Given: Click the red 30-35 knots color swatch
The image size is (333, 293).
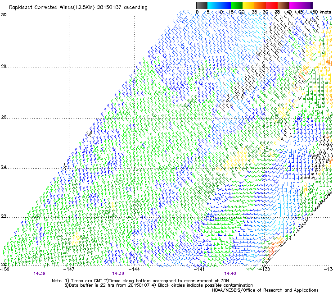Looking at the screenshot, I should pos(272,5).
